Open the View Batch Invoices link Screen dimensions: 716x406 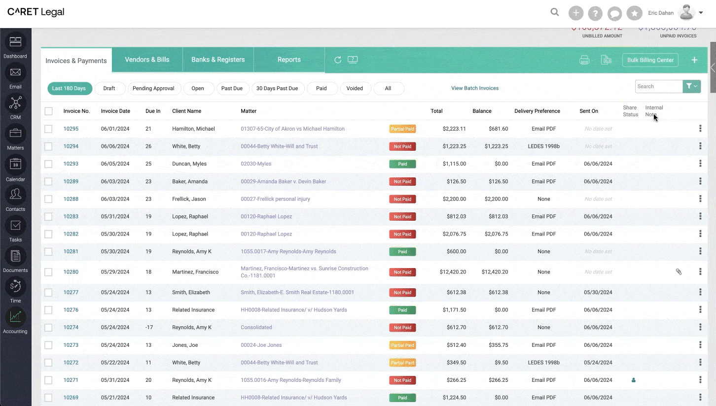coord(474,88)
